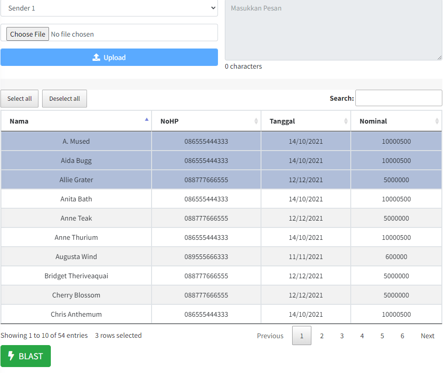Deselect the row for Allie Grater
This screenshot has width=446, height=373.
click(x=76, y=179)
